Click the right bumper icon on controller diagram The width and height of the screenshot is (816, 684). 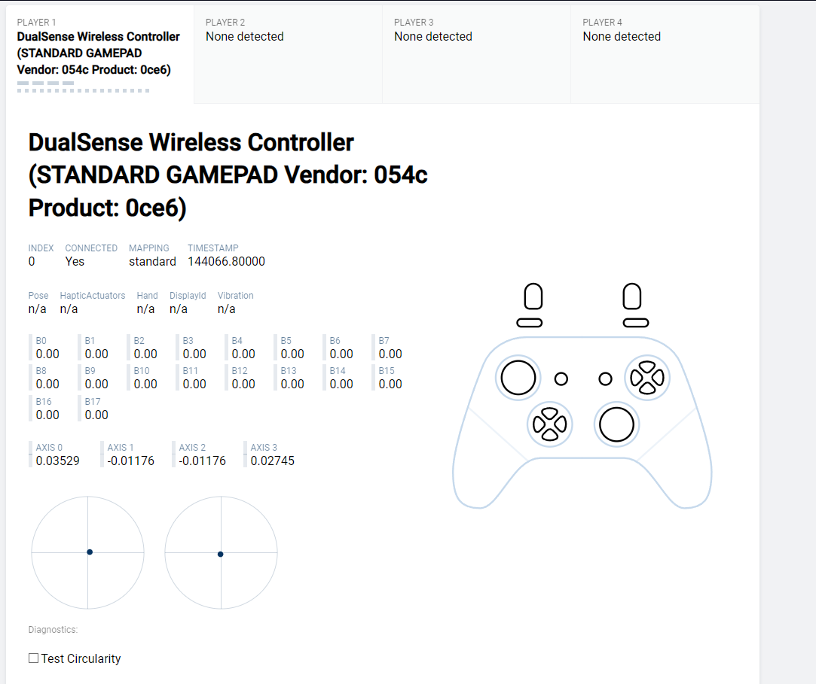coord(636,323)
